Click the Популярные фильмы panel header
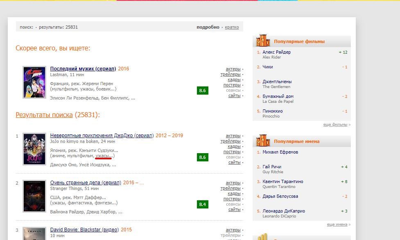400x240 pixels. coord(302,41)
